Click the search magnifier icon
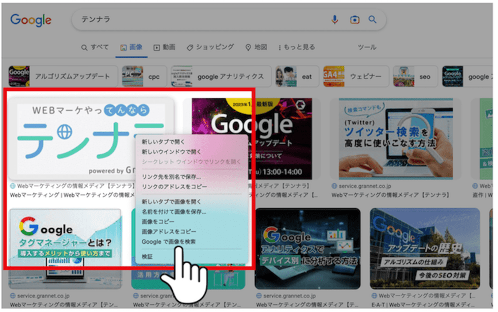The width and height of the screenshot is (498, 312). pyautogui.click(x=372, y=19)
